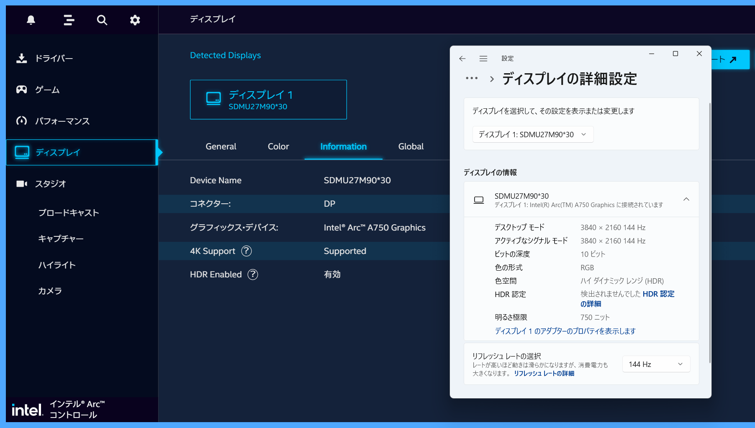Open ディスプレイ 1 adapter properties link
The height and width of the screenshot is (428, 755).
point(565,331)
